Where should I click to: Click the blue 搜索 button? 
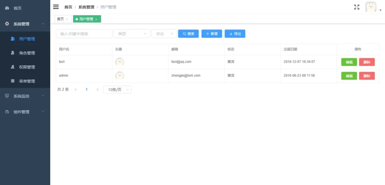click(188, 34)
